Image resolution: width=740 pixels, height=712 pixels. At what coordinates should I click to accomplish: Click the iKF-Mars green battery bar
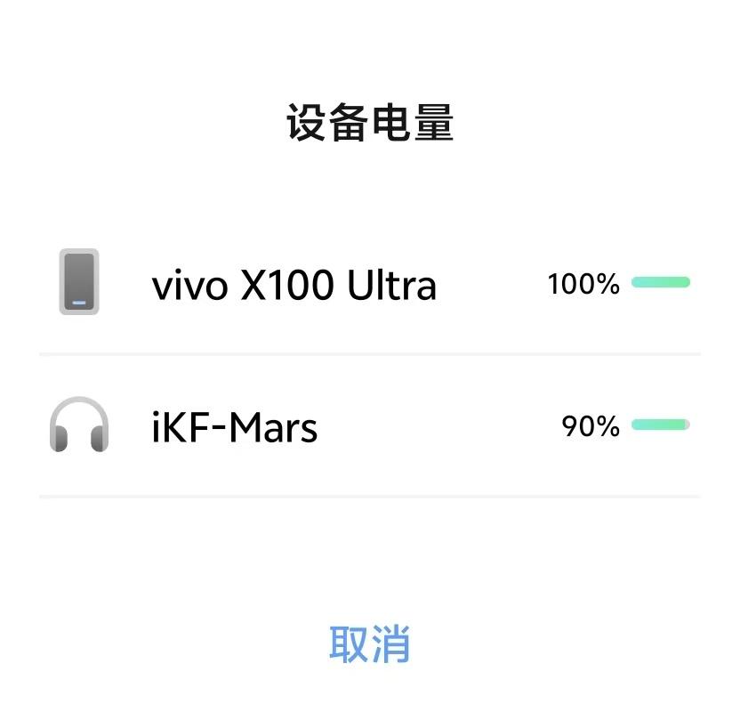point(658,425)
